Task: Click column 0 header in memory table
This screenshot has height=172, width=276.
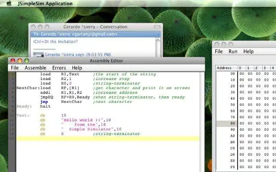Action: pyautogui.click(x=241, y=68)
